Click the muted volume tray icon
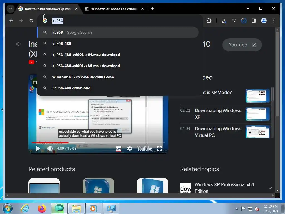The width and height of the screenshot is (285, 214). (257, 209)
